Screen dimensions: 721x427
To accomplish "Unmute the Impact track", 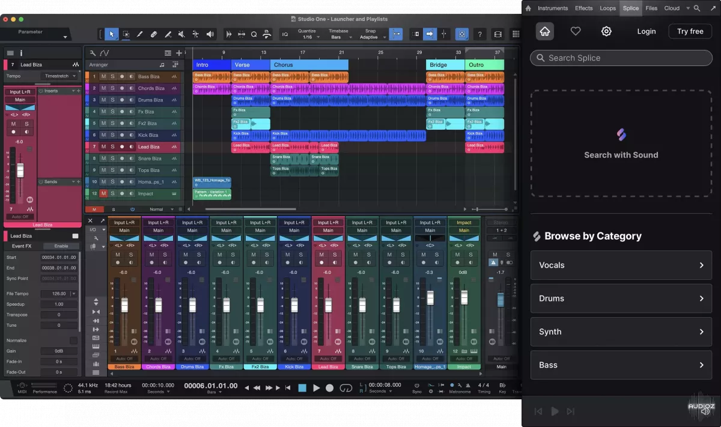I will (103, 193).
